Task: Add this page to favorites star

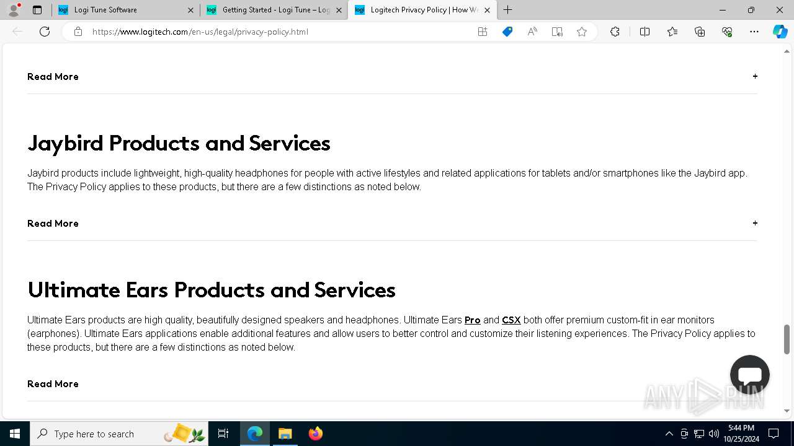Action: point(582,32)
